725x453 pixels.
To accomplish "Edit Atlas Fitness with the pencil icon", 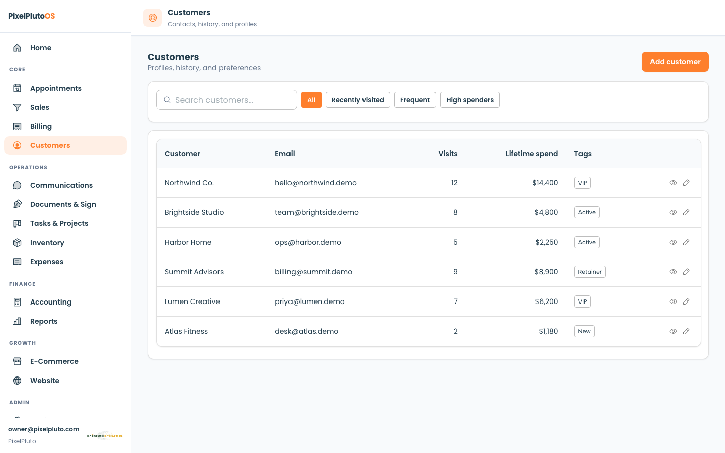I will pyautogui.click(x=686, y=331).
